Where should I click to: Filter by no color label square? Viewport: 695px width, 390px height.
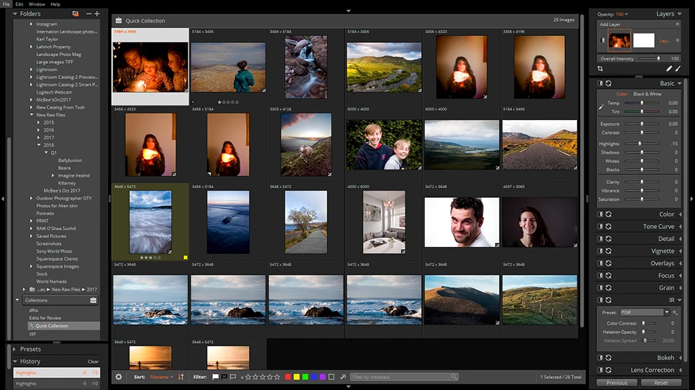pos(331,377)
